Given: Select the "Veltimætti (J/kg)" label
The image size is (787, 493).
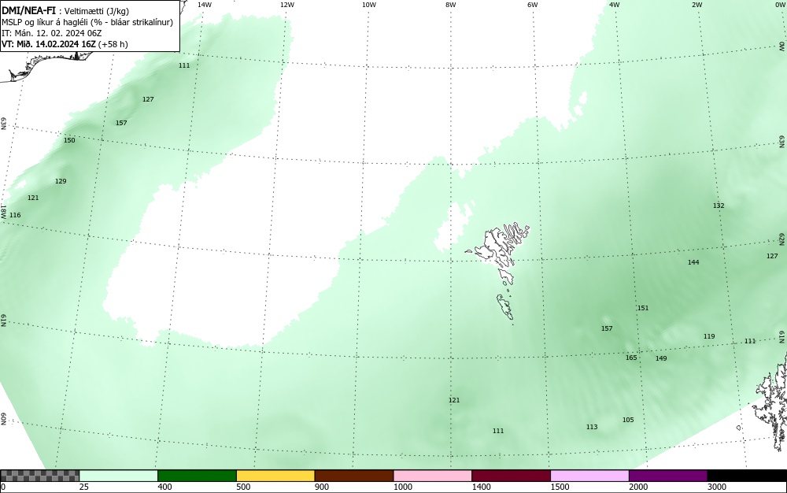Looking at the screenshot, I should (x=96, y=11).
